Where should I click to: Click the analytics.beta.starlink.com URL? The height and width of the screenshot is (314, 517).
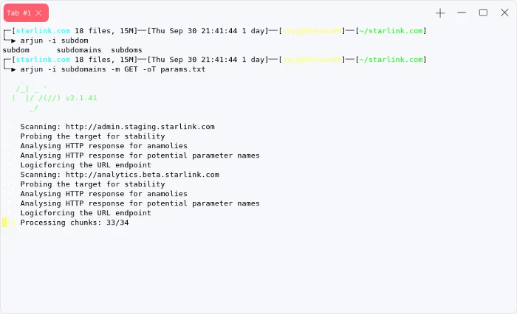tap(143, 175)
